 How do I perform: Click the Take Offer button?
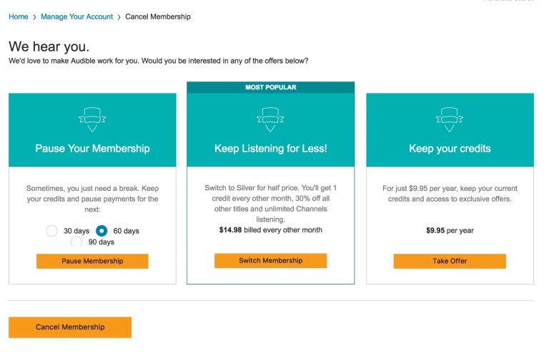[450, 261]
